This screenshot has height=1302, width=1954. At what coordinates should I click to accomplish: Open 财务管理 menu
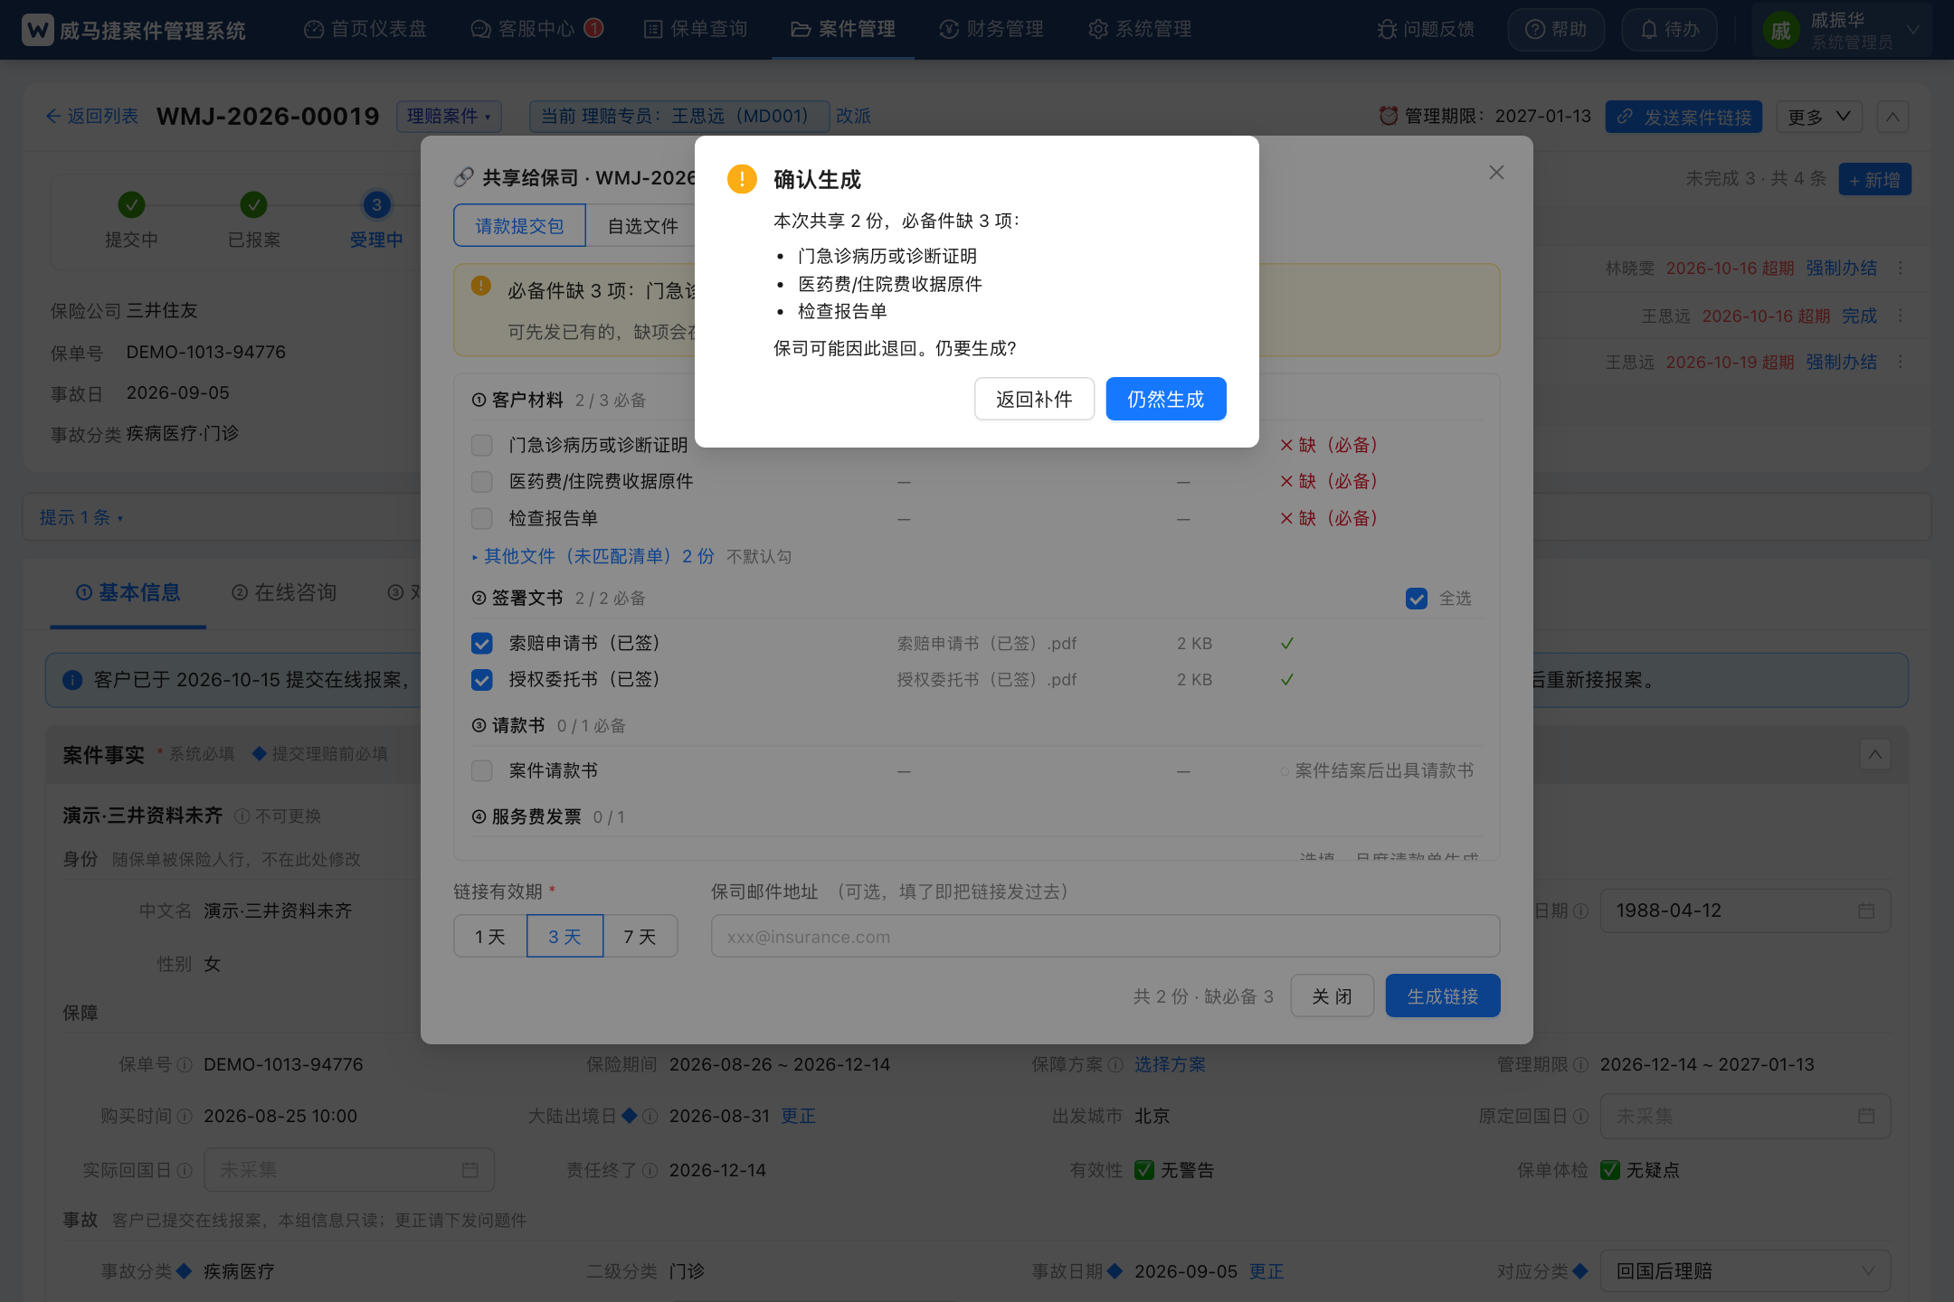tap(991, 30)
